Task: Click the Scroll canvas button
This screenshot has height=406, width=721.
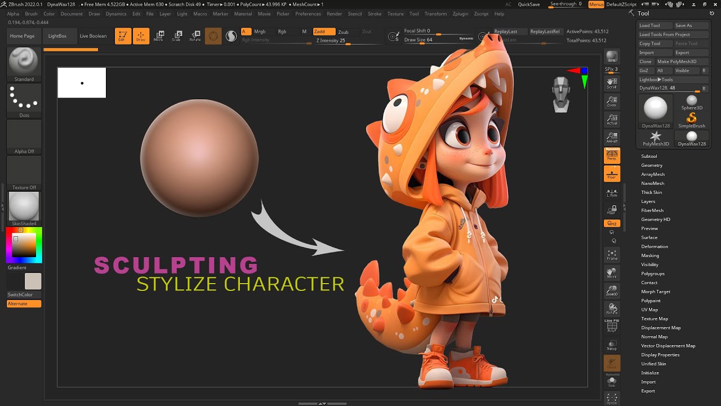Action: 612,83
